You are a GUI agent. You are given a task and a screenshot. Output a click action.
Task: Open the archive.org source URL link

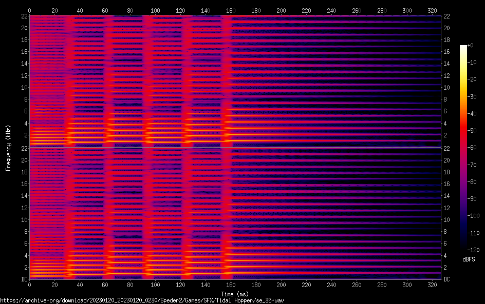pos(142,300)
